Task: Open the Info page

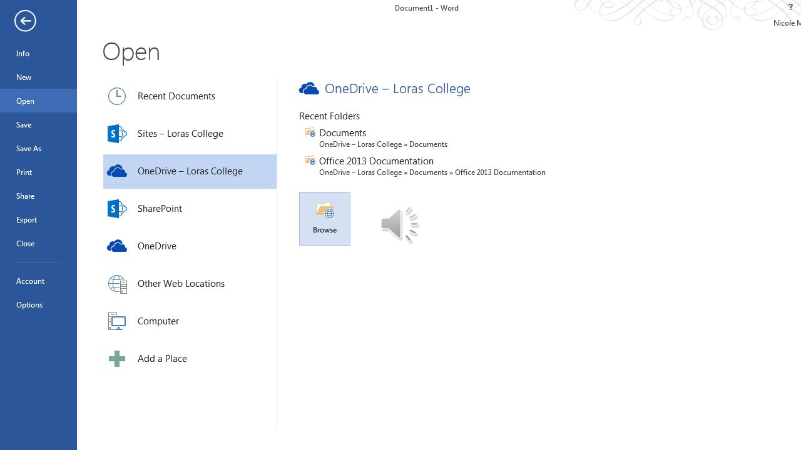Action: click(38, 53)
